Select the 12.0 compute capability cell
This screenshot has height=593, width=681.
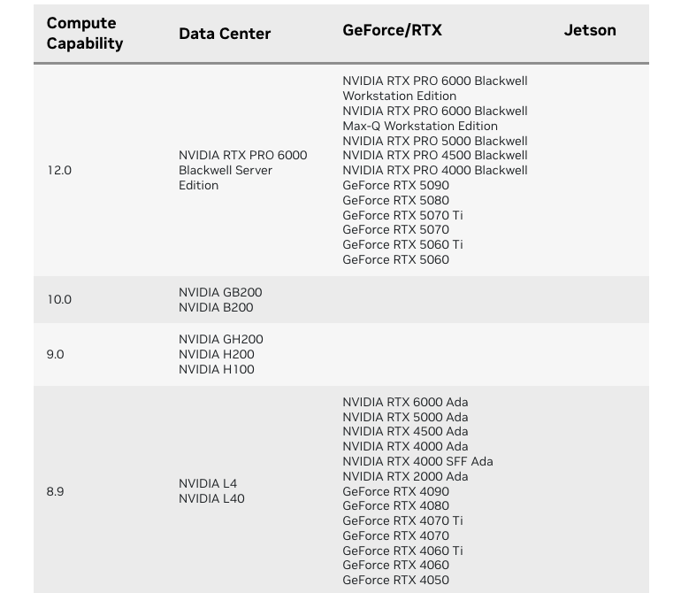click(x=59, y=170)
